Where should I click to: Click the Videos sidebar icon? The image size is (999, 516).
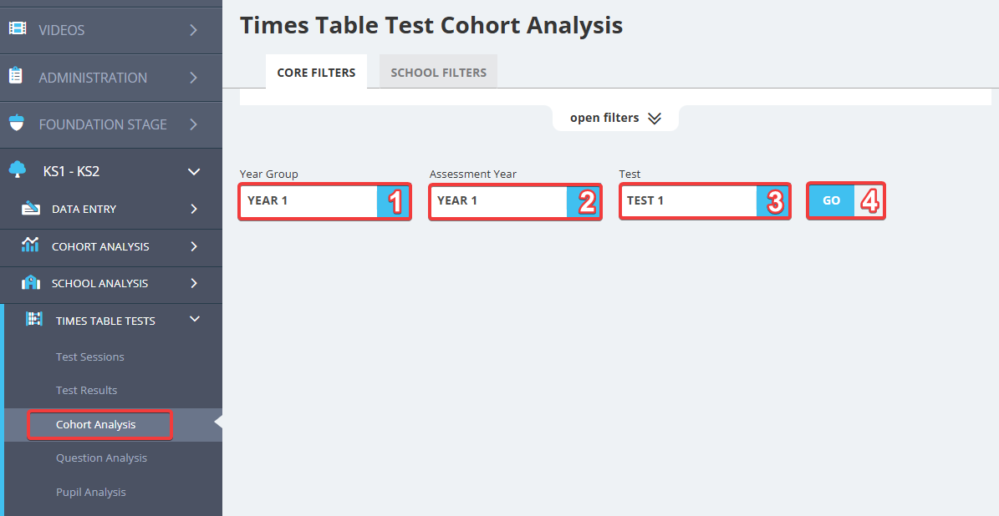(x=18, y=30)
